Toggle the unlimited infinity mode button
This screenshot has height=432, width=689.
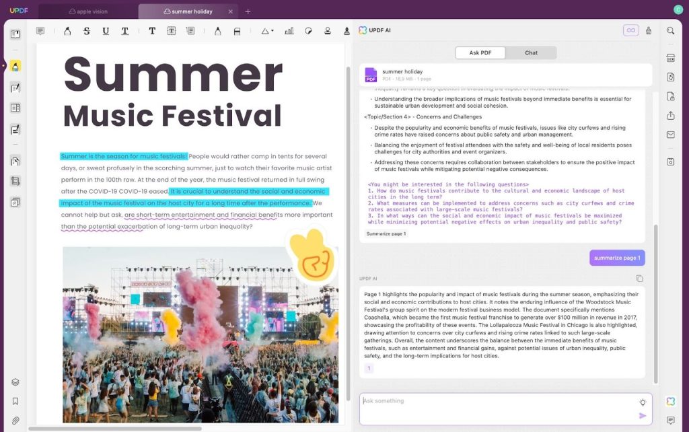coord(630,30)
